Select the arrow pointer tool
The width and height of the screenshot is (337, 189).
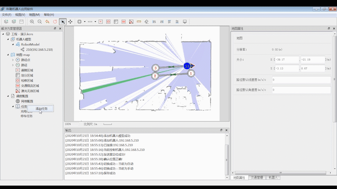click(63, 22)
